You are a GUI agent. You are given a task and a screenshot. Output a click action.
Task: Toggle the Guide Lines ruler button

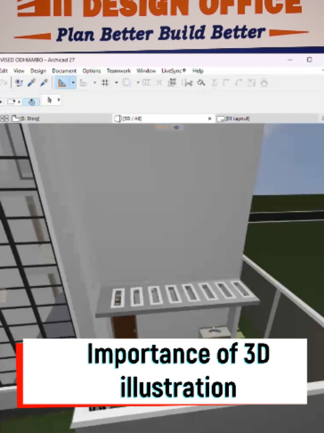tap(62, 83)
